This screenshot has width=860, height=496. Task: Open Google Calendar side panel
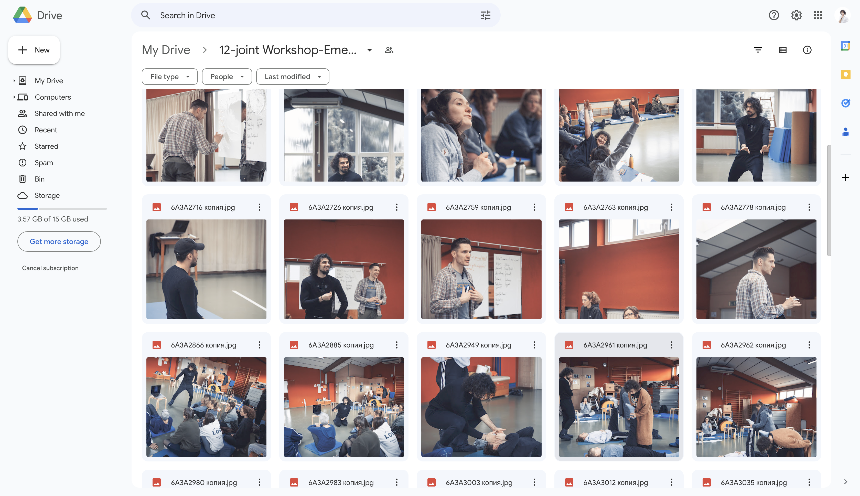(845, 46)
